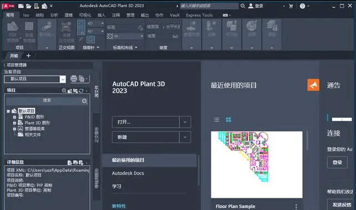Switch recent projects to list view icon
The height and width of the screenshot is (210, 356).
click(216, 120)
